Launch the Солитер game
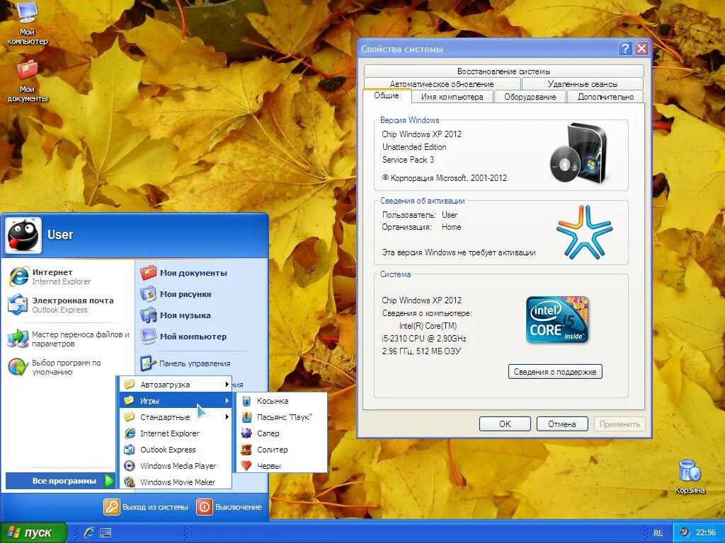Screen dimensions: 725x543 pos(281,449)
